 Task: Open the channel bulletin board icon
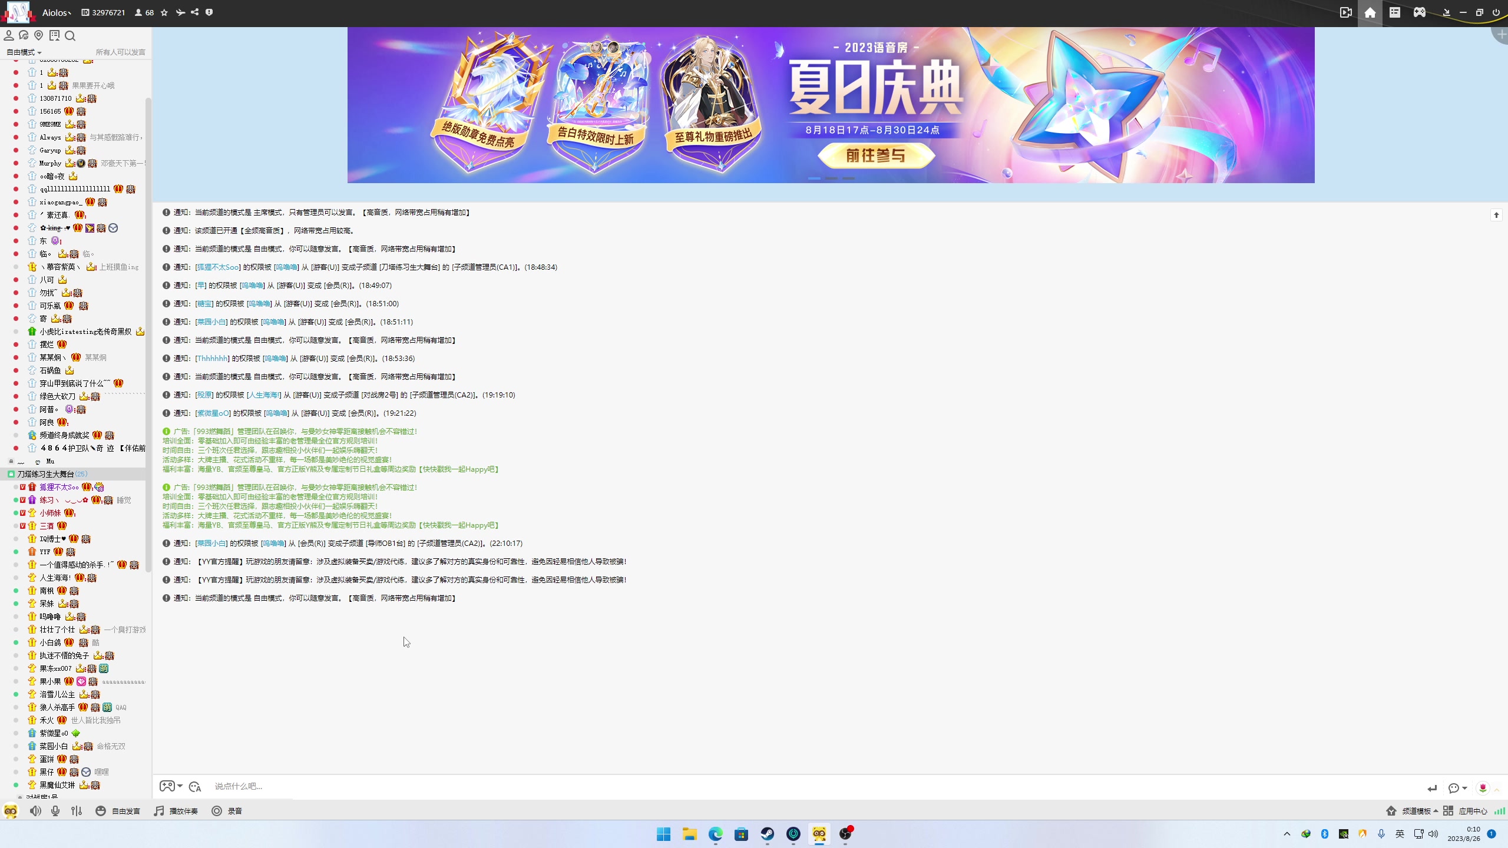tap(55, 36)
